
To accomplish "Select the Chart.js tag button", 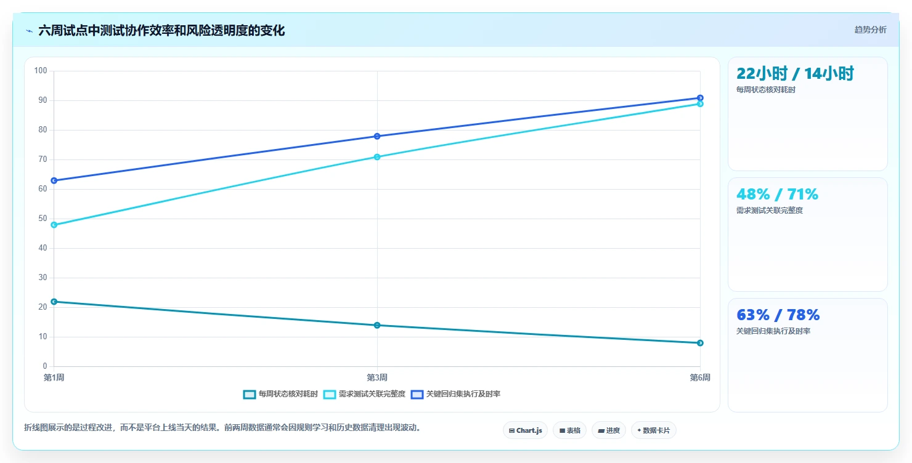I will [x=525, y=430].
